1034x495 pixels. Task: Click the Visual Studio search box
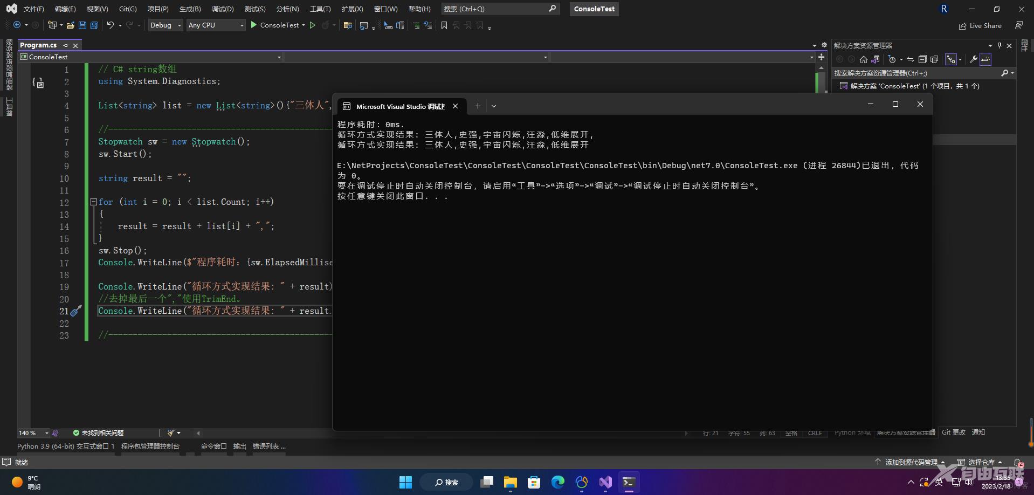tap(500, 9)
